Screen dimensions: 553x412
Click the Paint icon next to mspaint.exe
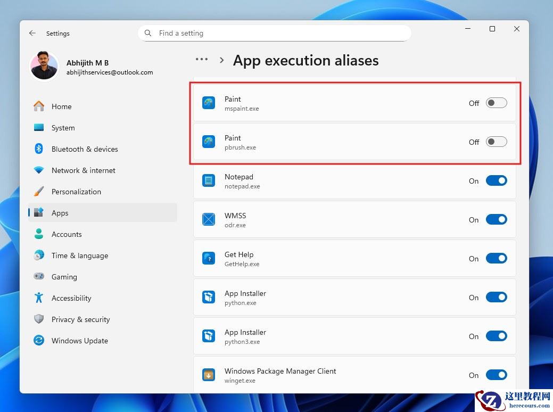click(x=209, y=103)
